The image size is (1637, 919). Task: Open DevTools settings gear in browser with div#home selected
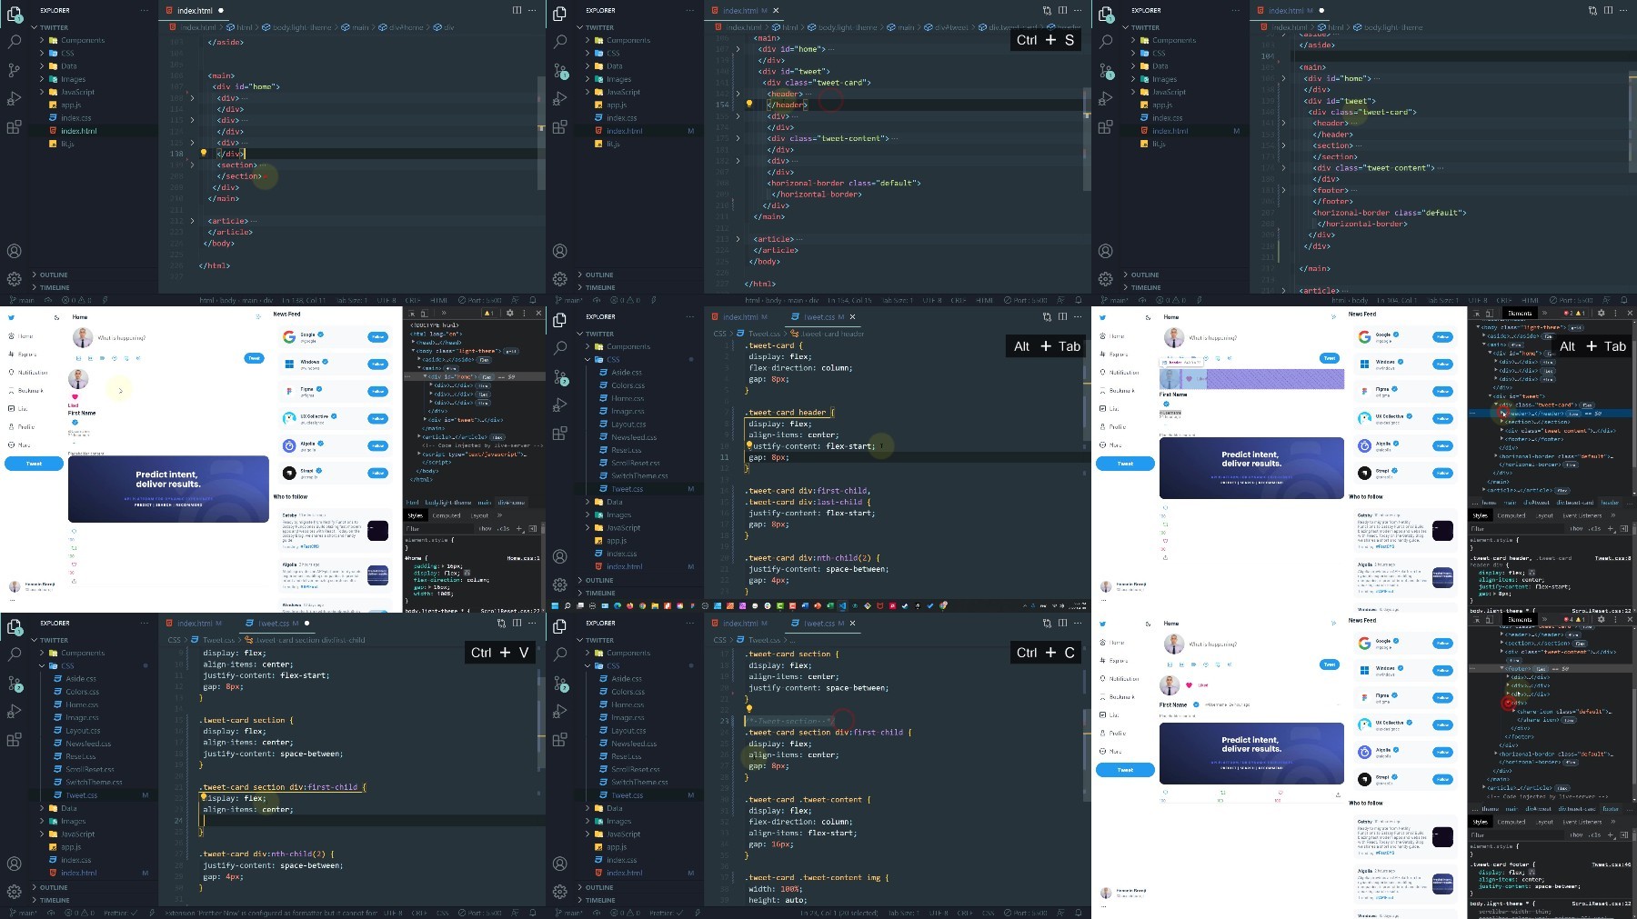pos(510,313)
